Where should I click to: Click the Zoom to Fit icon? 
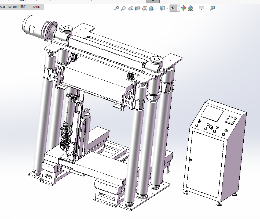(116, 8)
